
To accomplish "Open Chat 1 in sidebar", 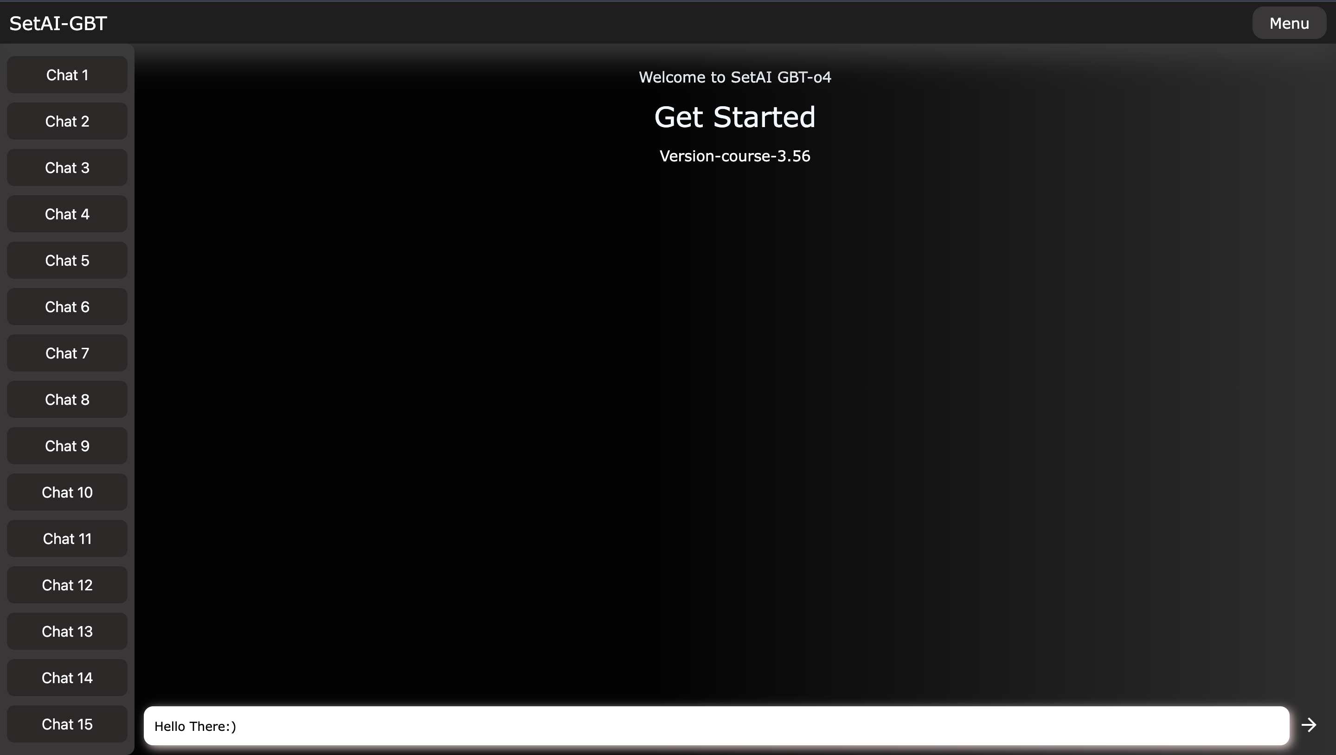I will click(67, 75).
